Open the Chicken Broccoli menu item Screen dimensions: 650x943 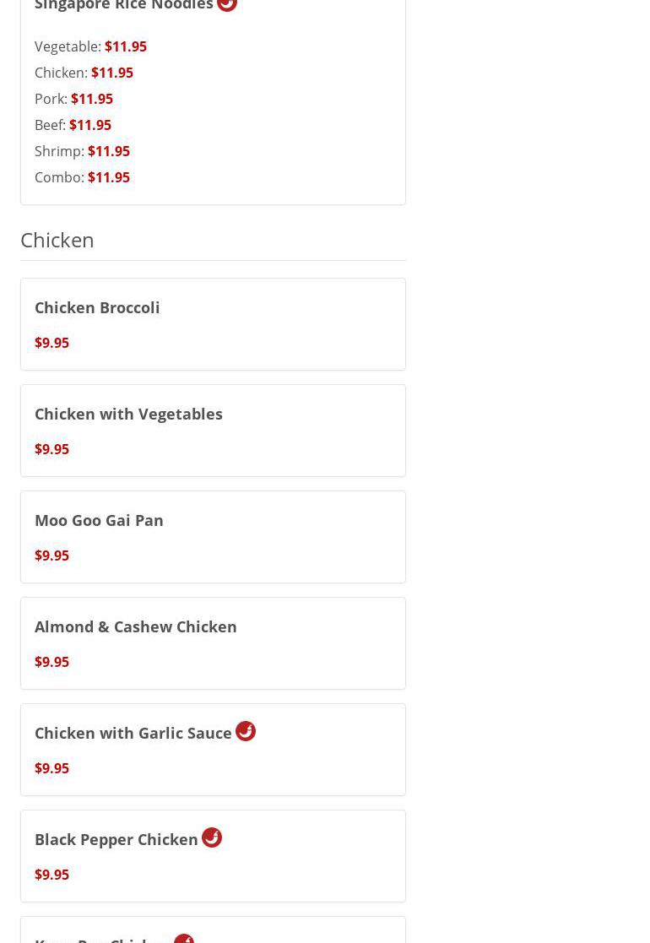(97, 307)
